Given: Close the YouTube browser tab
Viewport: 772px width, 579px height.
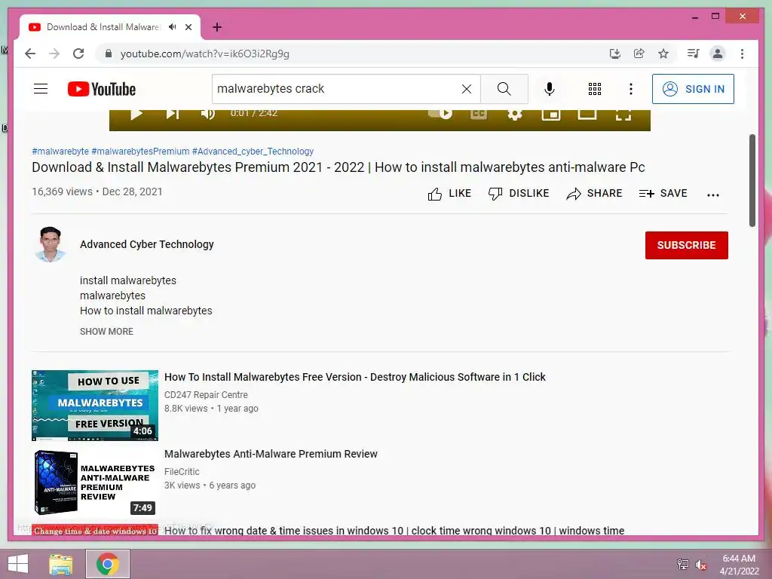Looking at the screenshot, I should click(x=188, y=27).
